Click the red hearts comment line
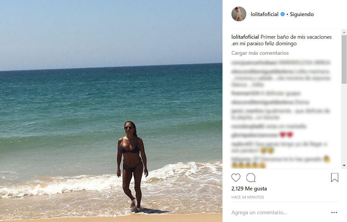Screen dimensions: 347x222 (262, 135)
